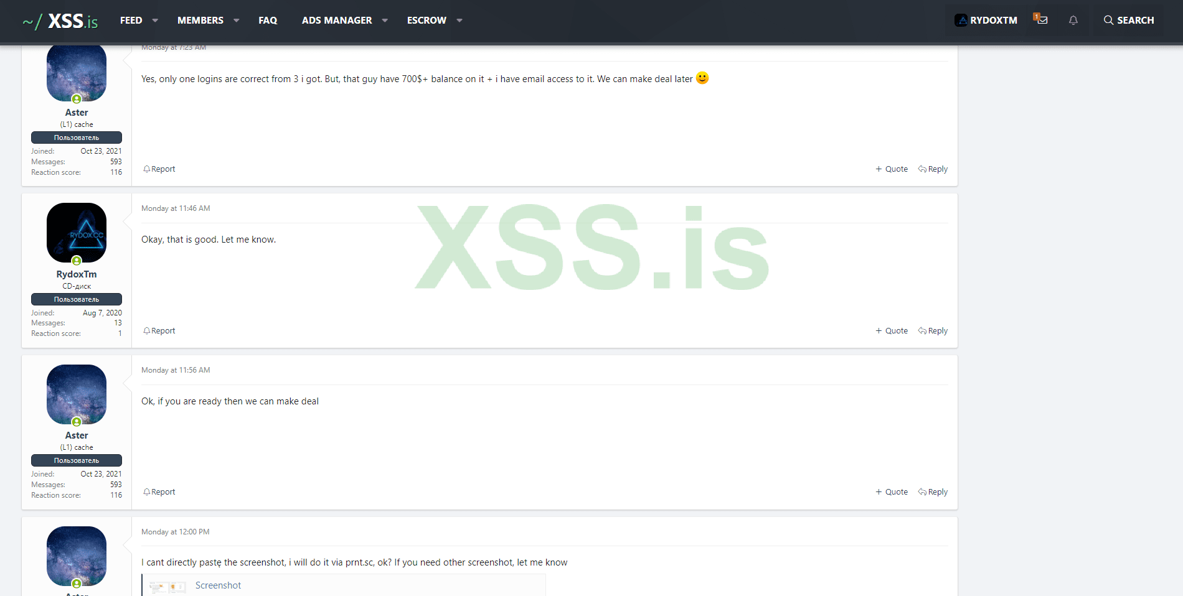Click RydoxTm's join date 'Aug 7, 2020'

point(102,313)
